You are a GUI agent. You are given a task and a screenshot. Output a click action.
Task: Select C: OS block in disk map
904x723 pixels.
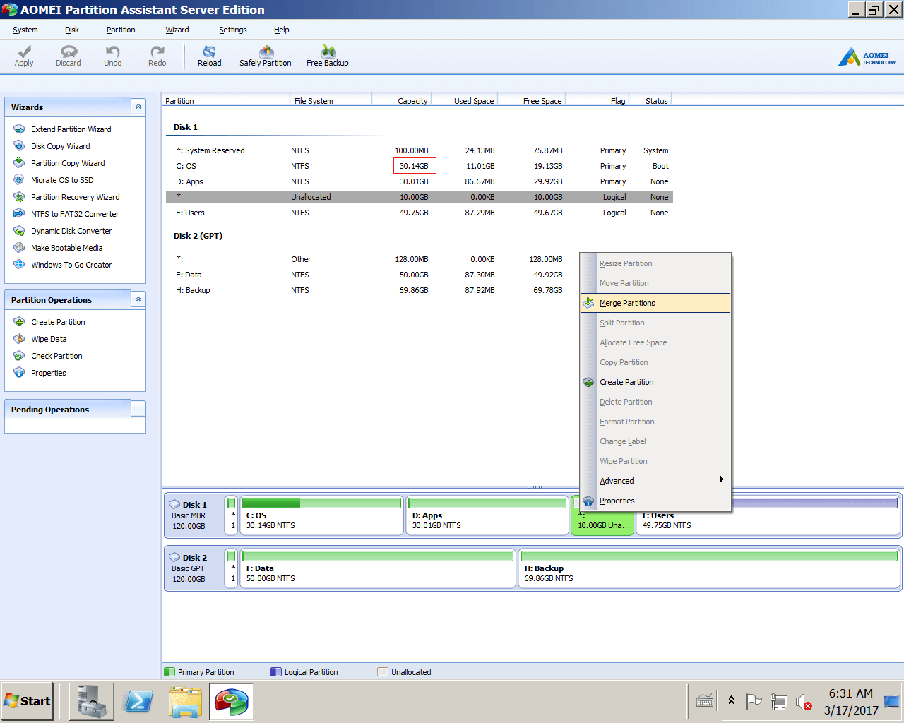tap(321, 515)
